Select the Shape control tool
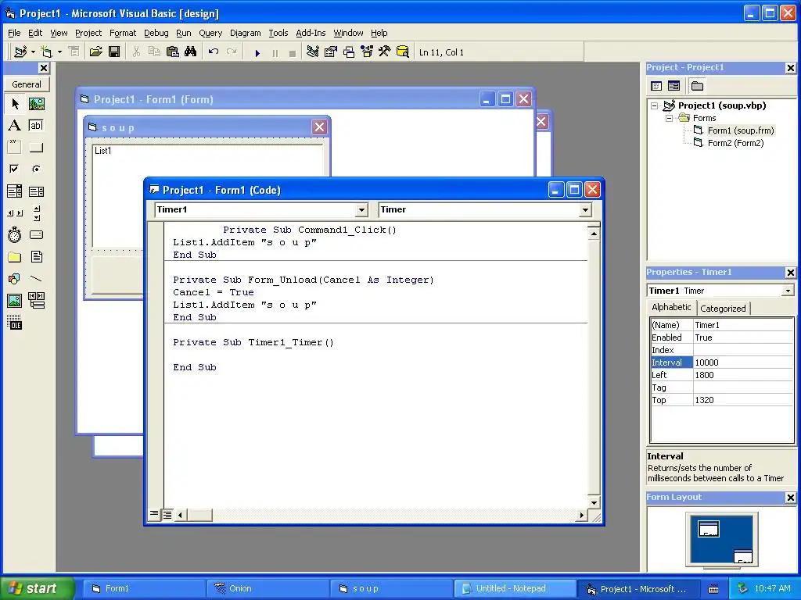801x600 pixels. (15, 279)
